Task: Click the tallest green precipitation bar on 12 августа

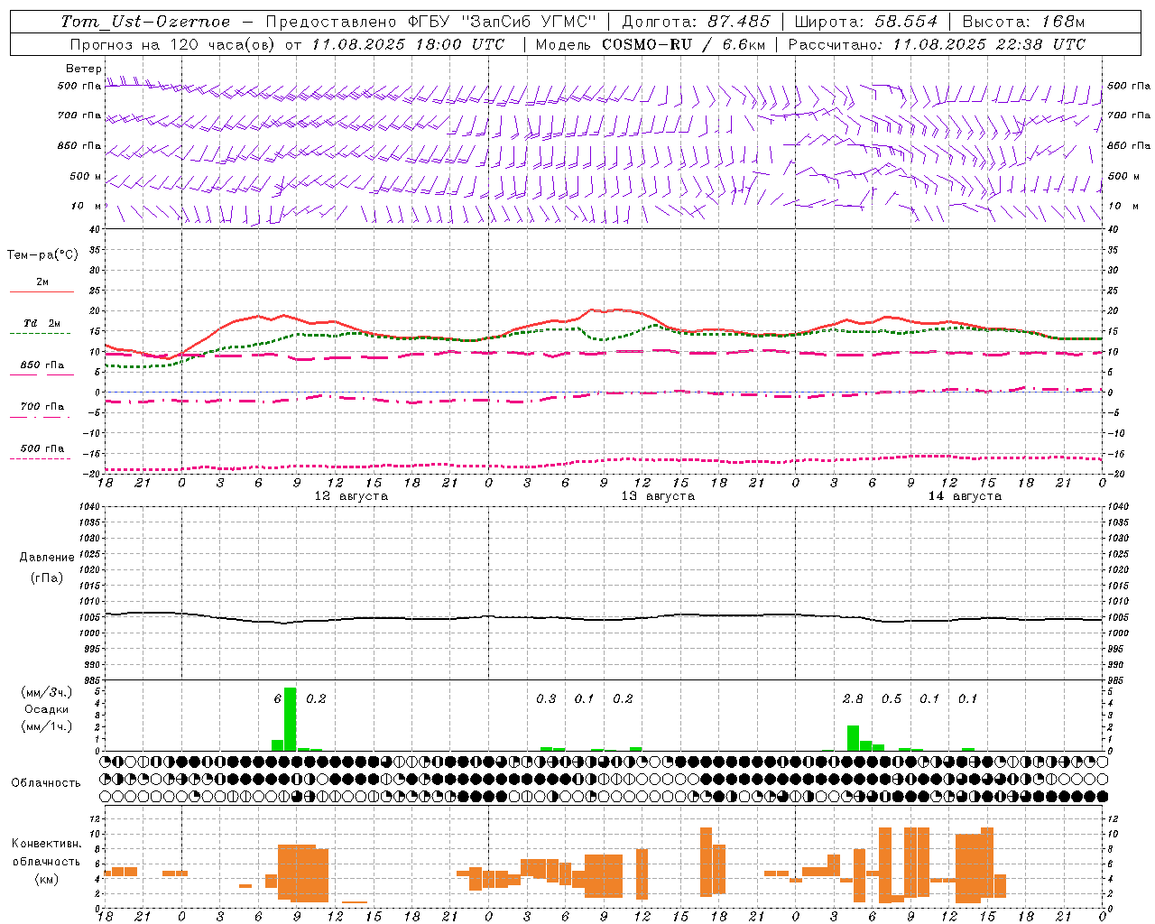Action: point(290,719)
